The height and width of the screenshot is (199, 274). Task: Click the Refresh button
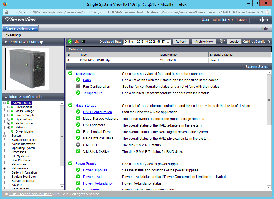[181, 42]
